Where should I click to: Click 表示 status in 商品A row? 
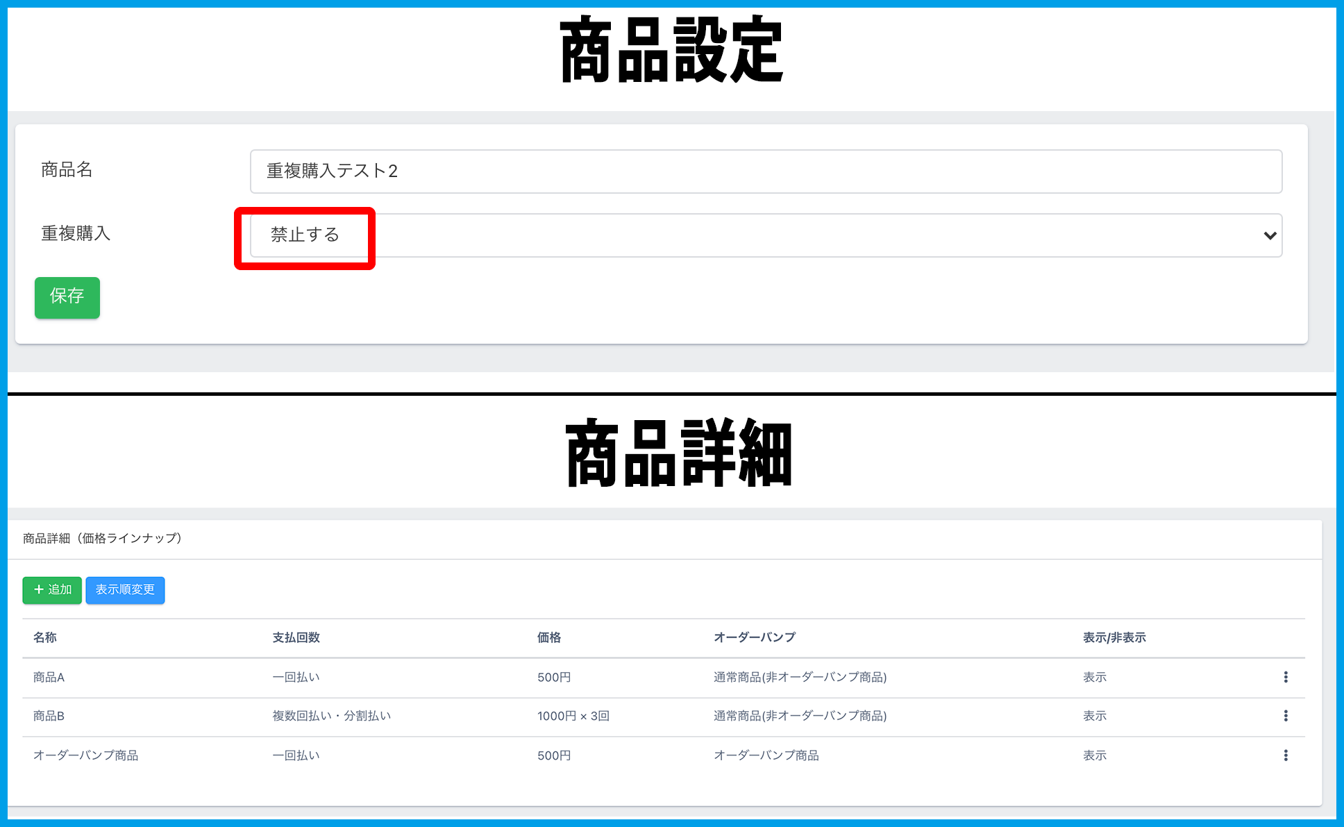click(x=1095, y=677)
